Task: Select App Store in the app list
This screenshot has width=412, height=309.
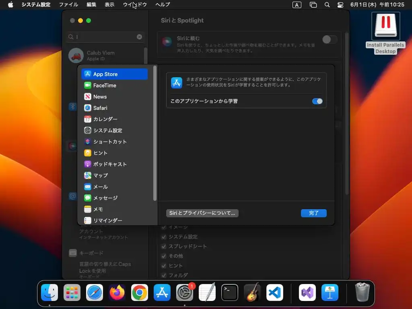Action: [x=115, y=74]
